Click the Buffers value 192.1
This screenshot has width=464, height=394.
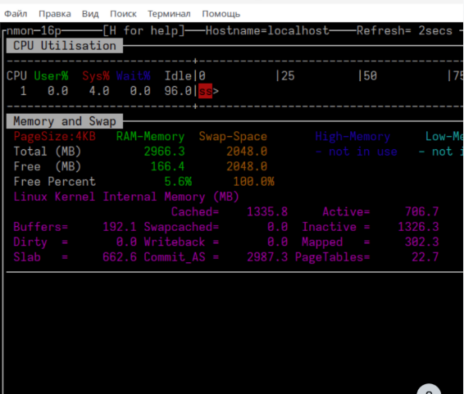120,227
